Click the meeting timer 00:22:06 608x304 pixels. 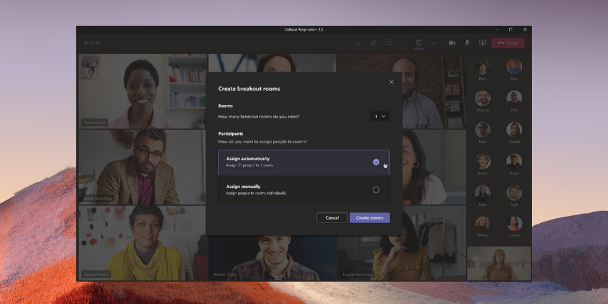point(92,43)
